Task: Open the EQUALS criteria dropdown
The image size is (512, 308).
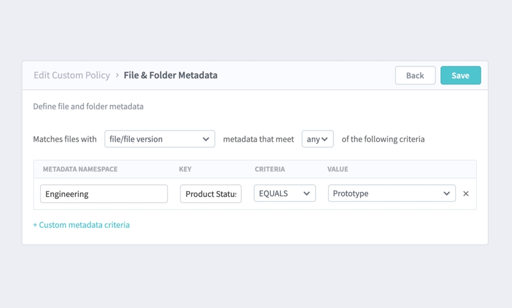Action: (x=284, y=193)
